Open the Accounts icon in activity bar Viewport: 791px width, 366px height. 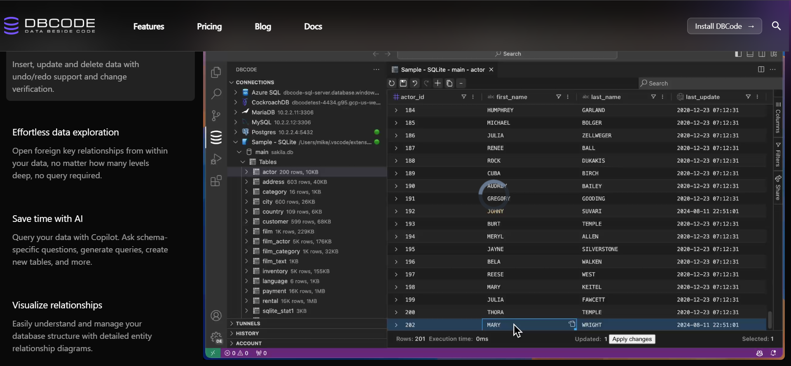[216, 316]
